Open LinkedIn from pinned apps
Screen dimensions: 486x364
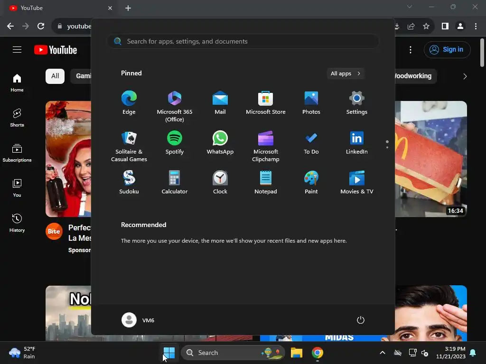[x=357, y=143]
